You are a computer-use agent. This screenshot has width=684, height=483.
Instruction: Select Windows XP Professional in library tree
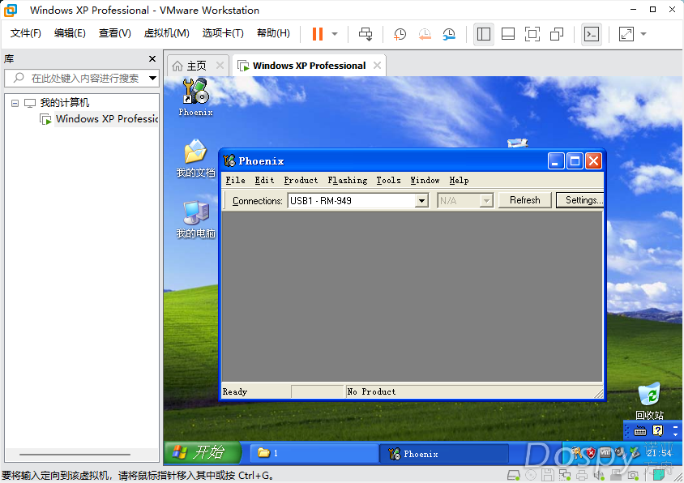107,118
